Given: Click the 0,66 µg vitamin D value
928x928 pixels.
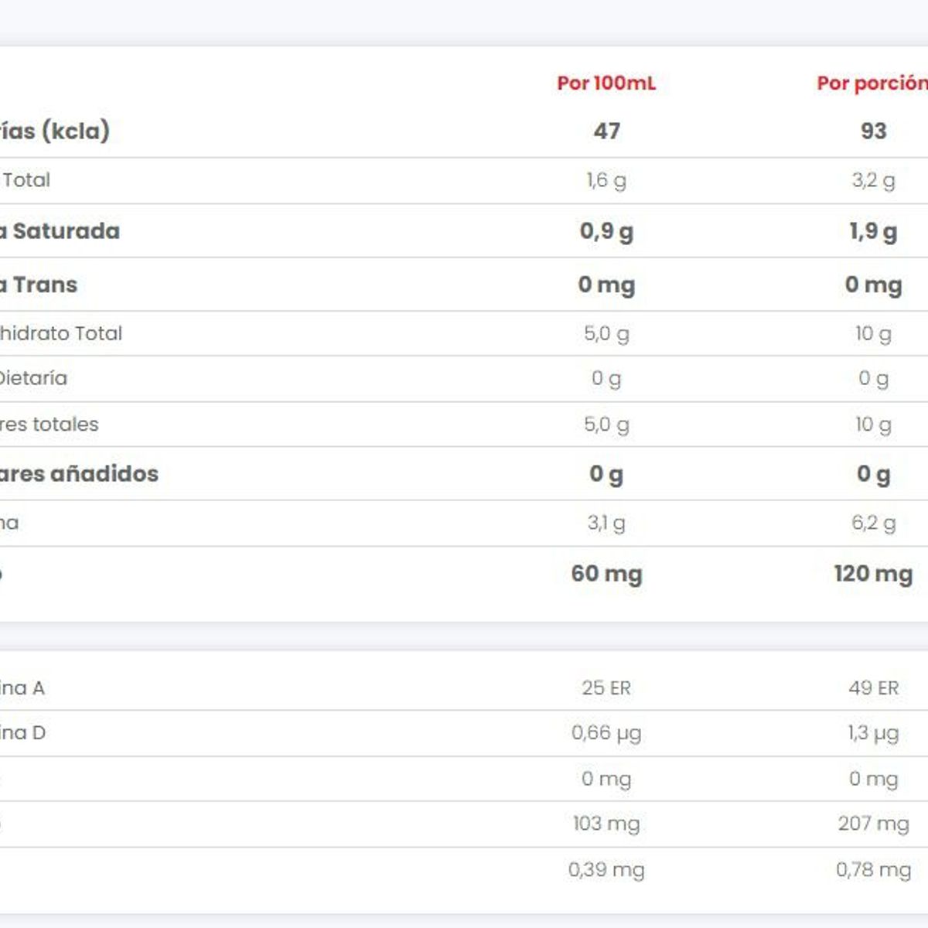Looking at the screenshot, I should coord(606,732).
